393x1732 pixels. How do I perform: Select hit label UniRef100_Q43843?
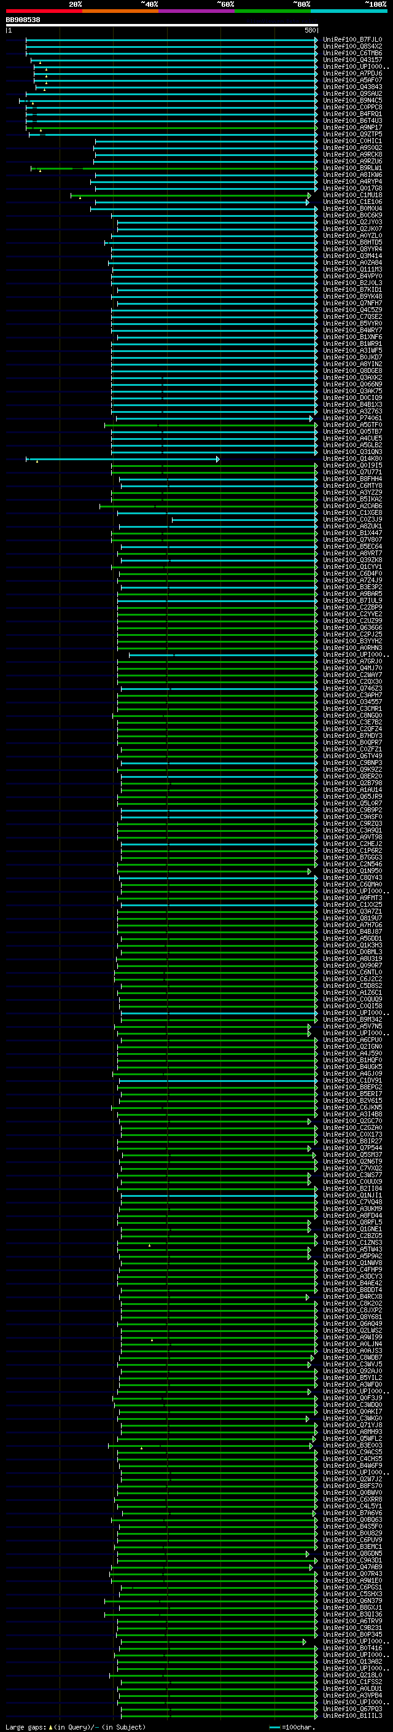click(x=352, y=87)
